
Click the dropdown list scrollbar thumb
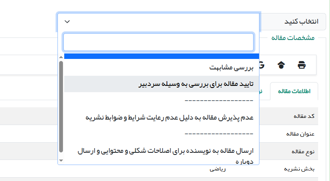click(61, 105)
